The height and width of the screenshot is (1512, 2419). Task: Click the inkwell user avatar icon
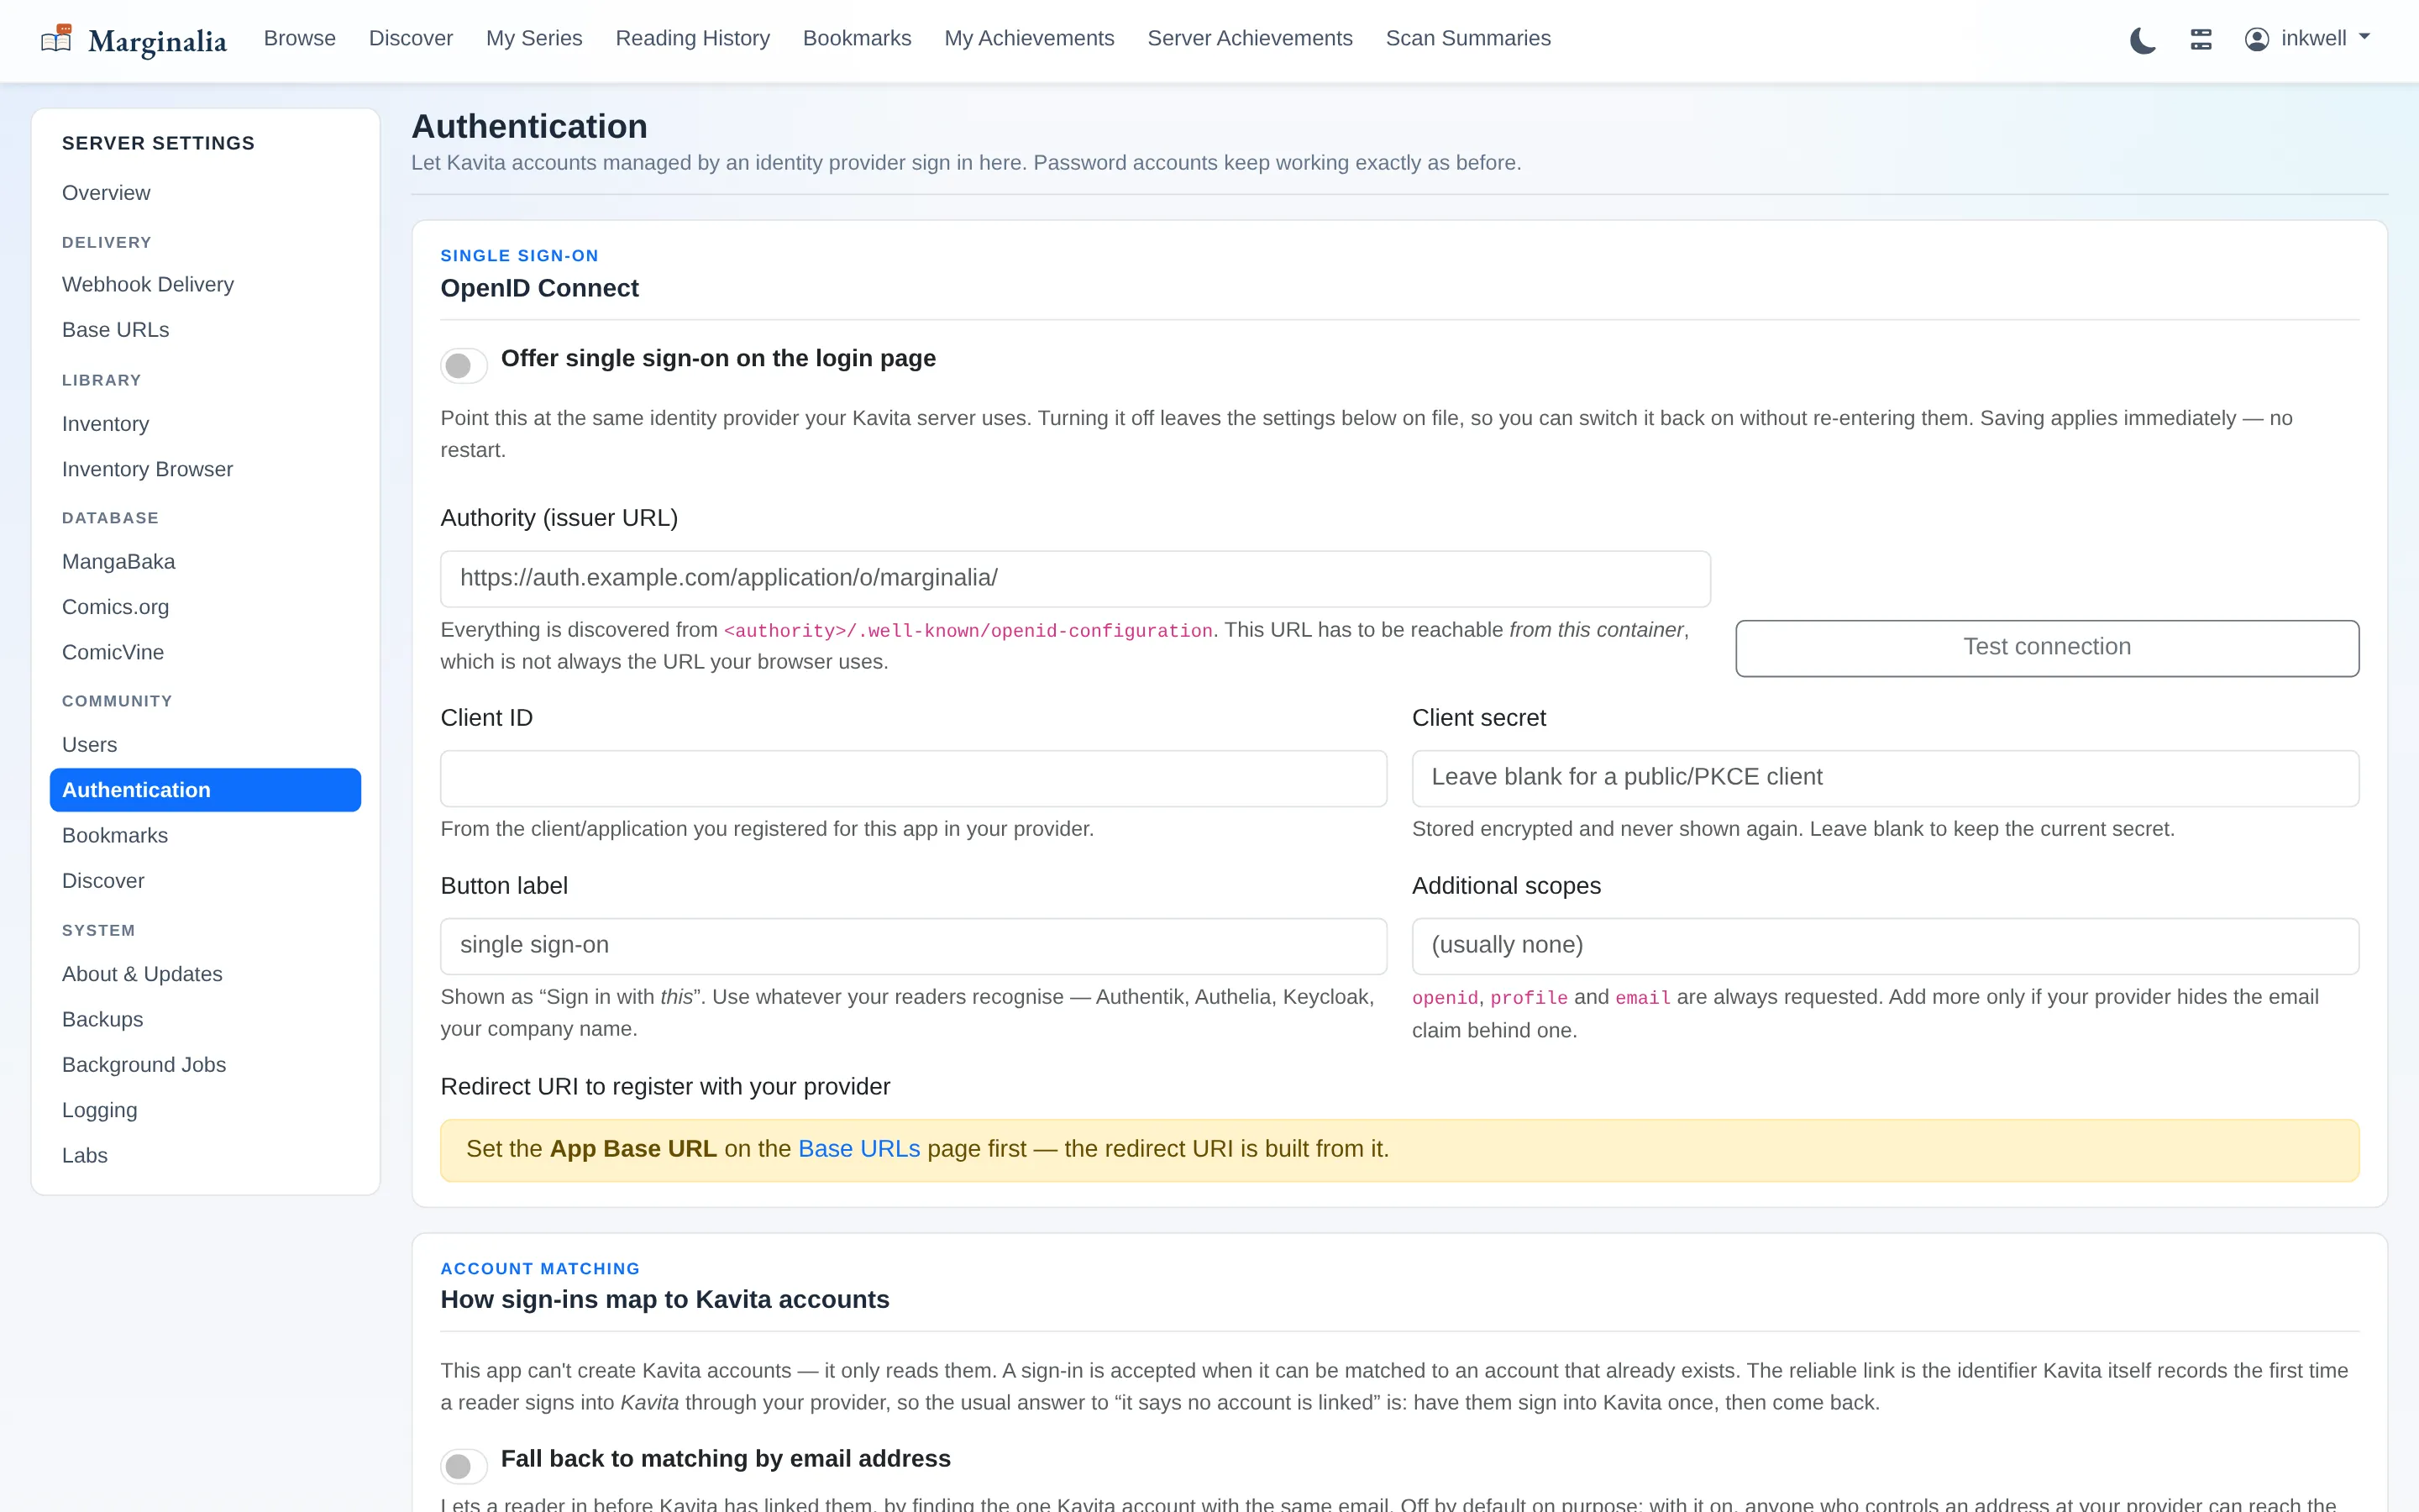pyautogui.click(x=2257, y=39)
